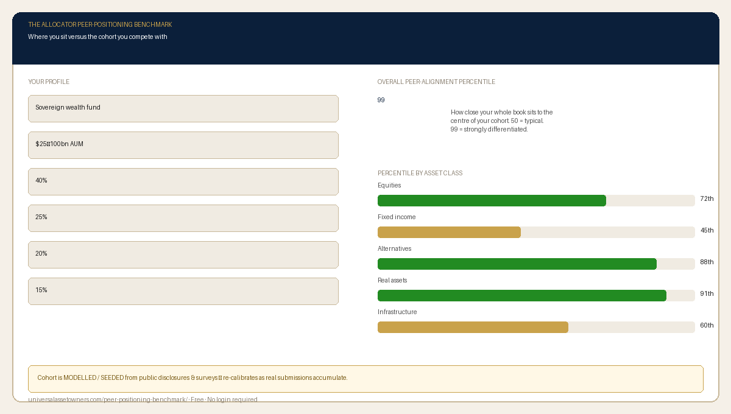Click the overall percentile value 99
731x414 pixels.
click(x=381, y=100)
